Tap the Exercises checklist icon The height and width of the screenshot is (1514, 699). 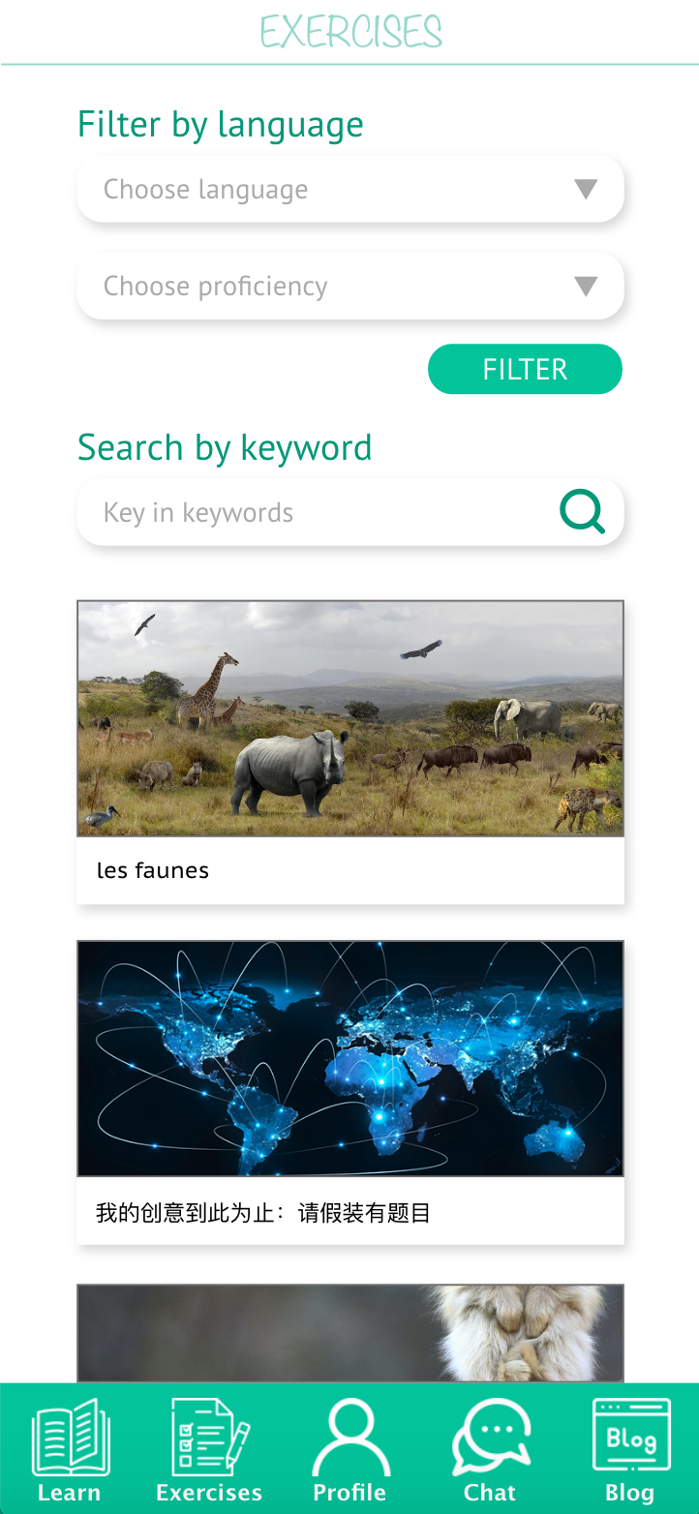210,1437
